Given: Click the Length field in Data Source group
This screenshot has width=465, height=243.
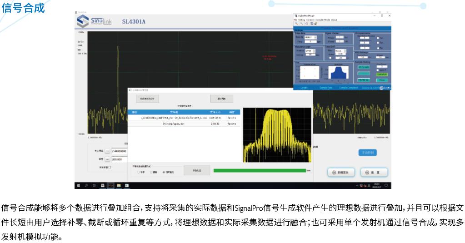Looking at the screenshot, I should pos(311,41).
